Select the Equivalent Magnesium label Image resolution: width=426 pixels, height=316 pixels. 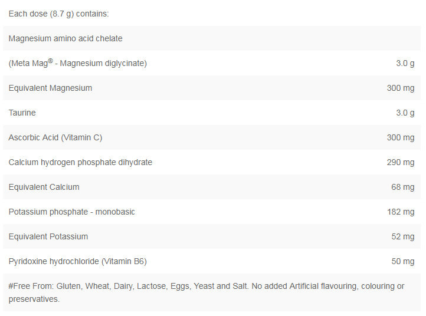coord(50,88)
